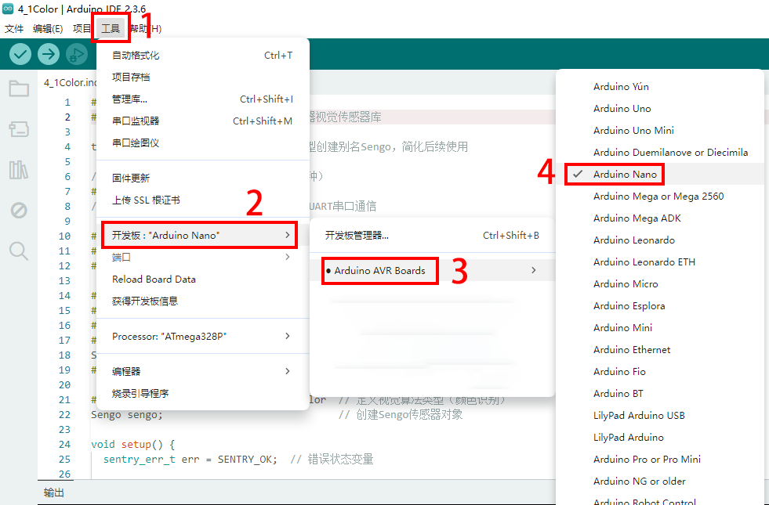Click Reload Board Data entry

[202, 280]
